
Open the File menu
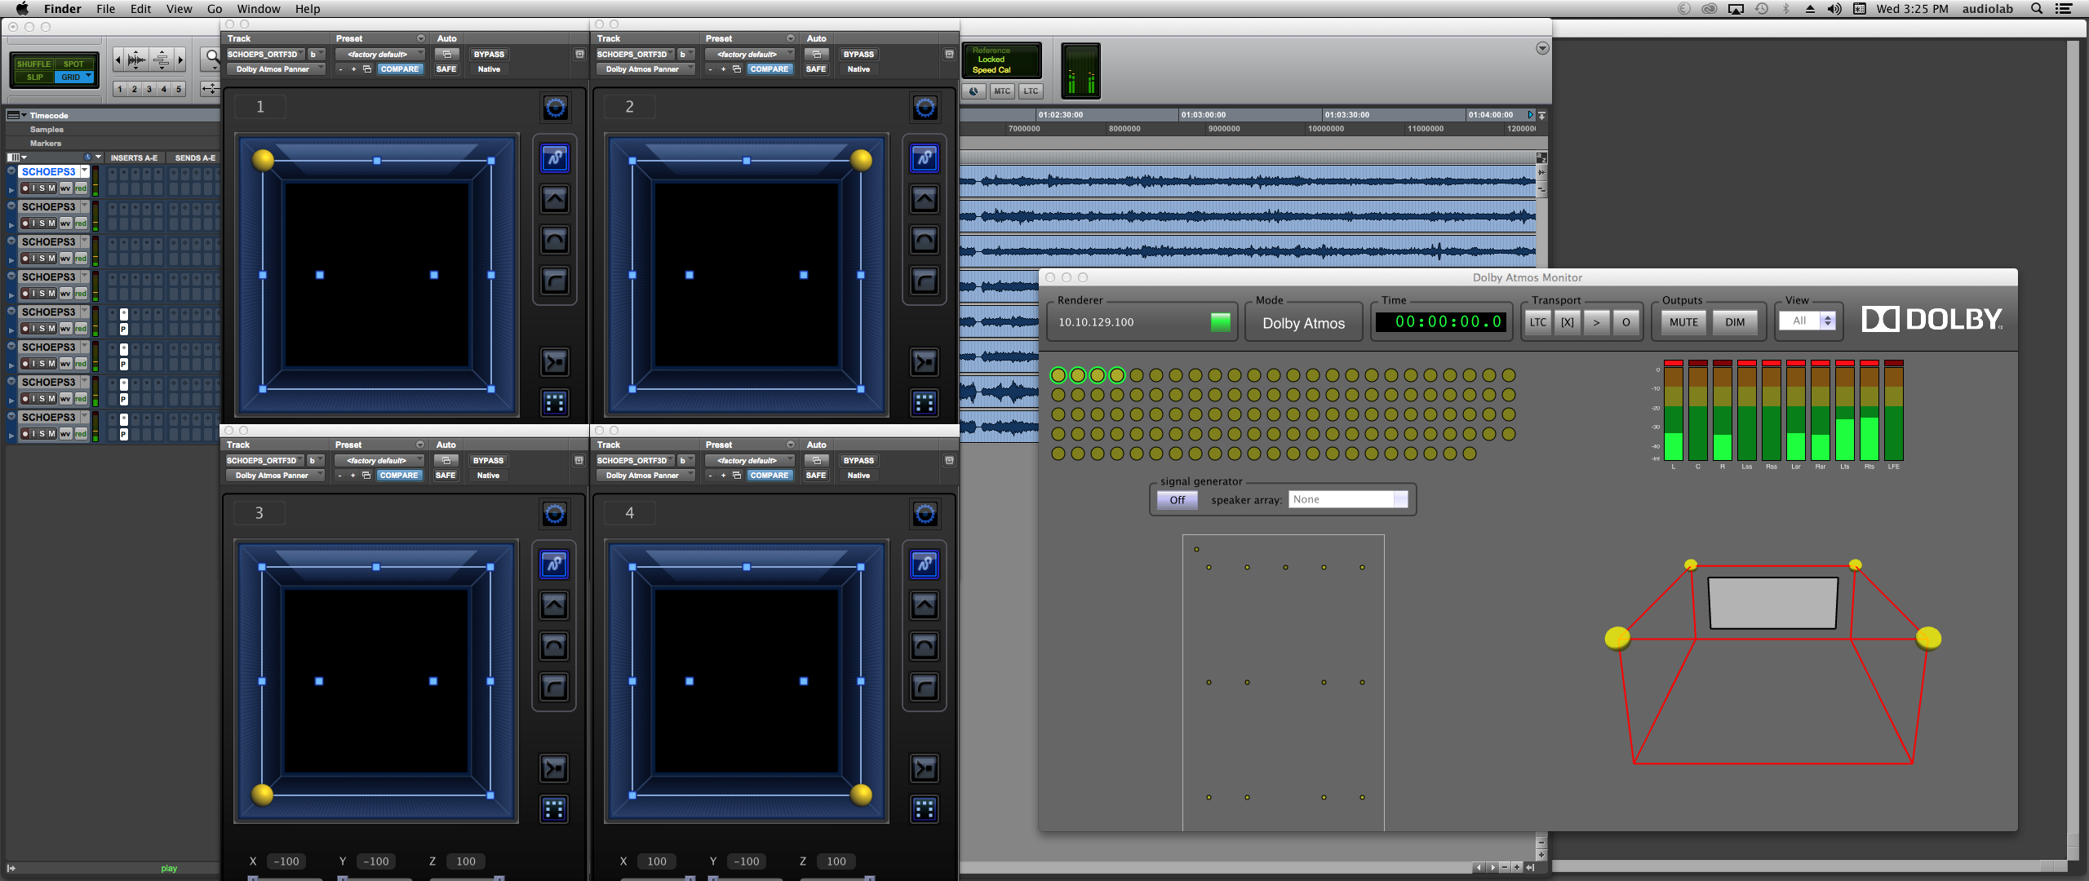(105, 9)
